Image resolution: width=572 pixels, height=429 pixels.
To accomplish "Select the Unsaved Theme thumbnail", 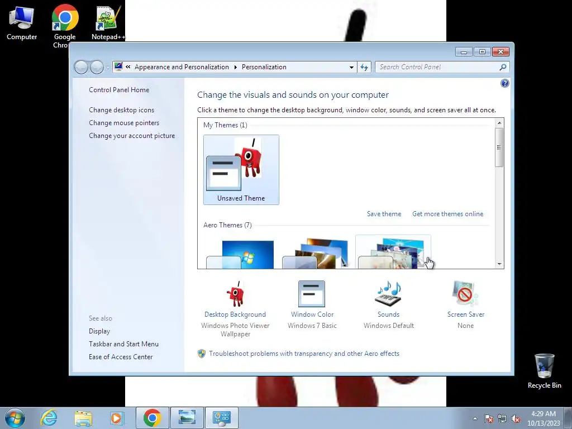I will (x=241, y=170).
